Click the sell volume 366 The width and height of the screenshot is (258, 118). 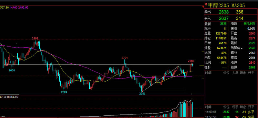pyautogui.click(x=240, y=12)
